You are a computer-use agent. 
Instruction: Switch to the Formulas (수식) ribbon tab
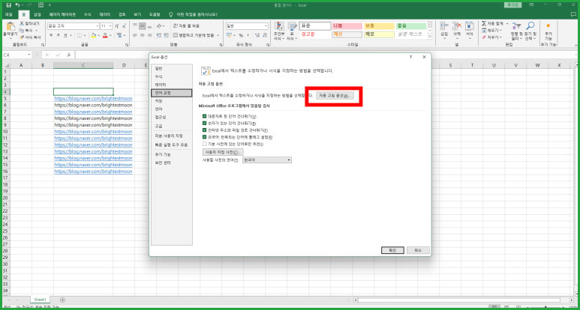pyautogui.click(x=87, y=15)
